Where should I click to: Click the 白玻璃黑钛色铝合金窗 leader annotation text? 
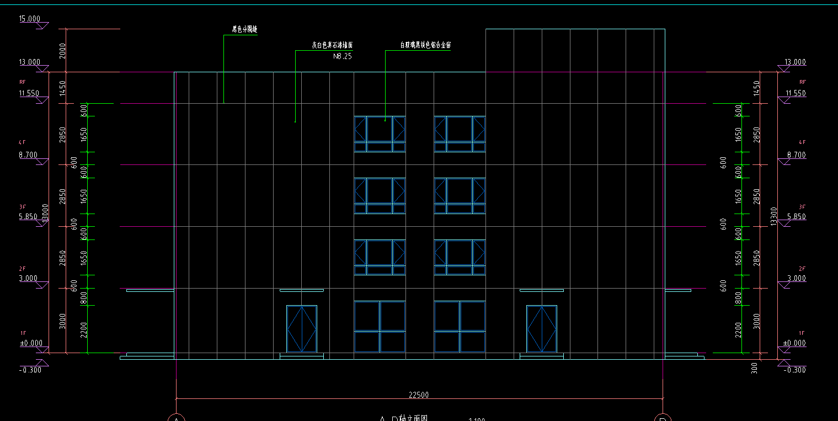click(425, 46)
